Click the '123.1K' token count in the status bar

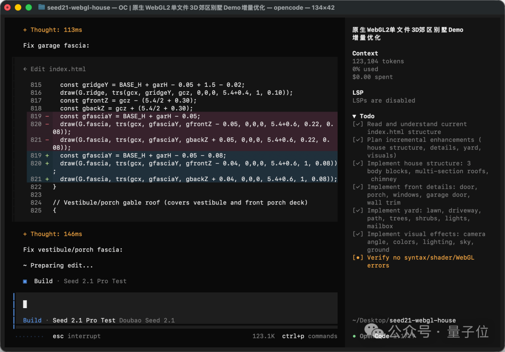(263, 336)
